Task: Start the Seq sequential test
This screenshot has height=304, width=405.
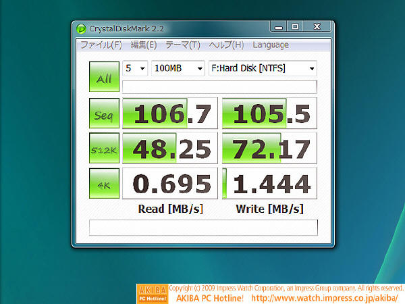Action: [104, 113]
